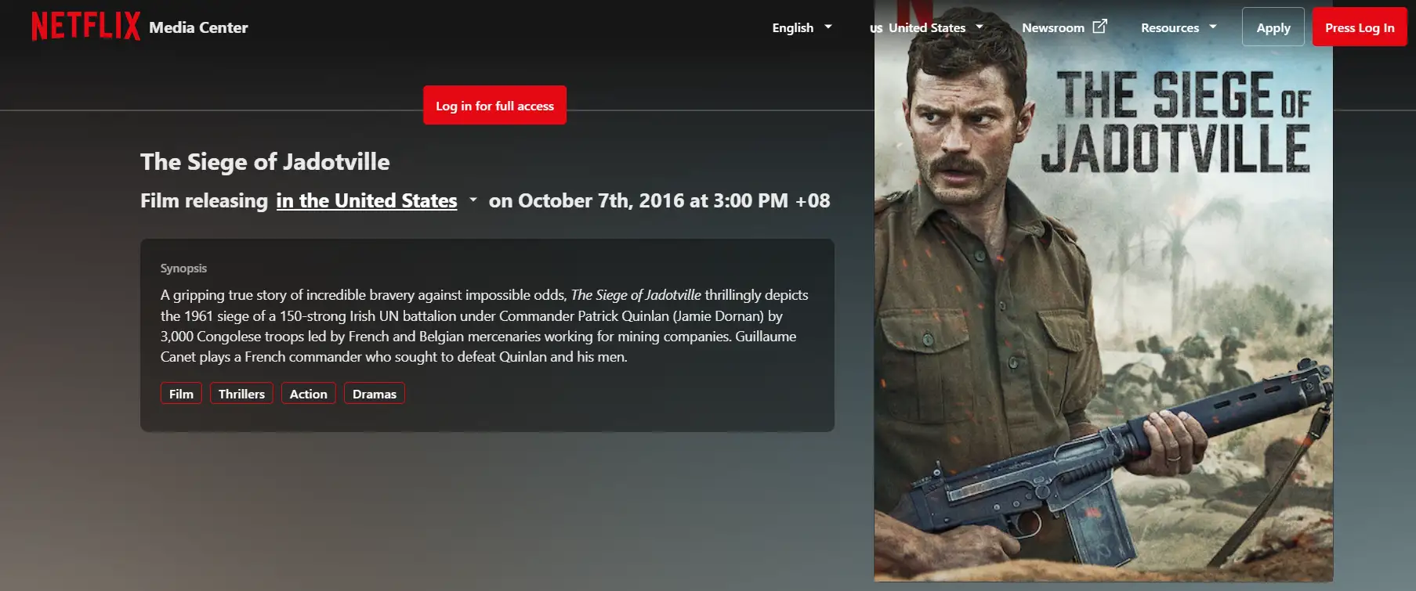The image size is (1416, 591).
Task: Click the Press Log In button
Action: 1360,27
